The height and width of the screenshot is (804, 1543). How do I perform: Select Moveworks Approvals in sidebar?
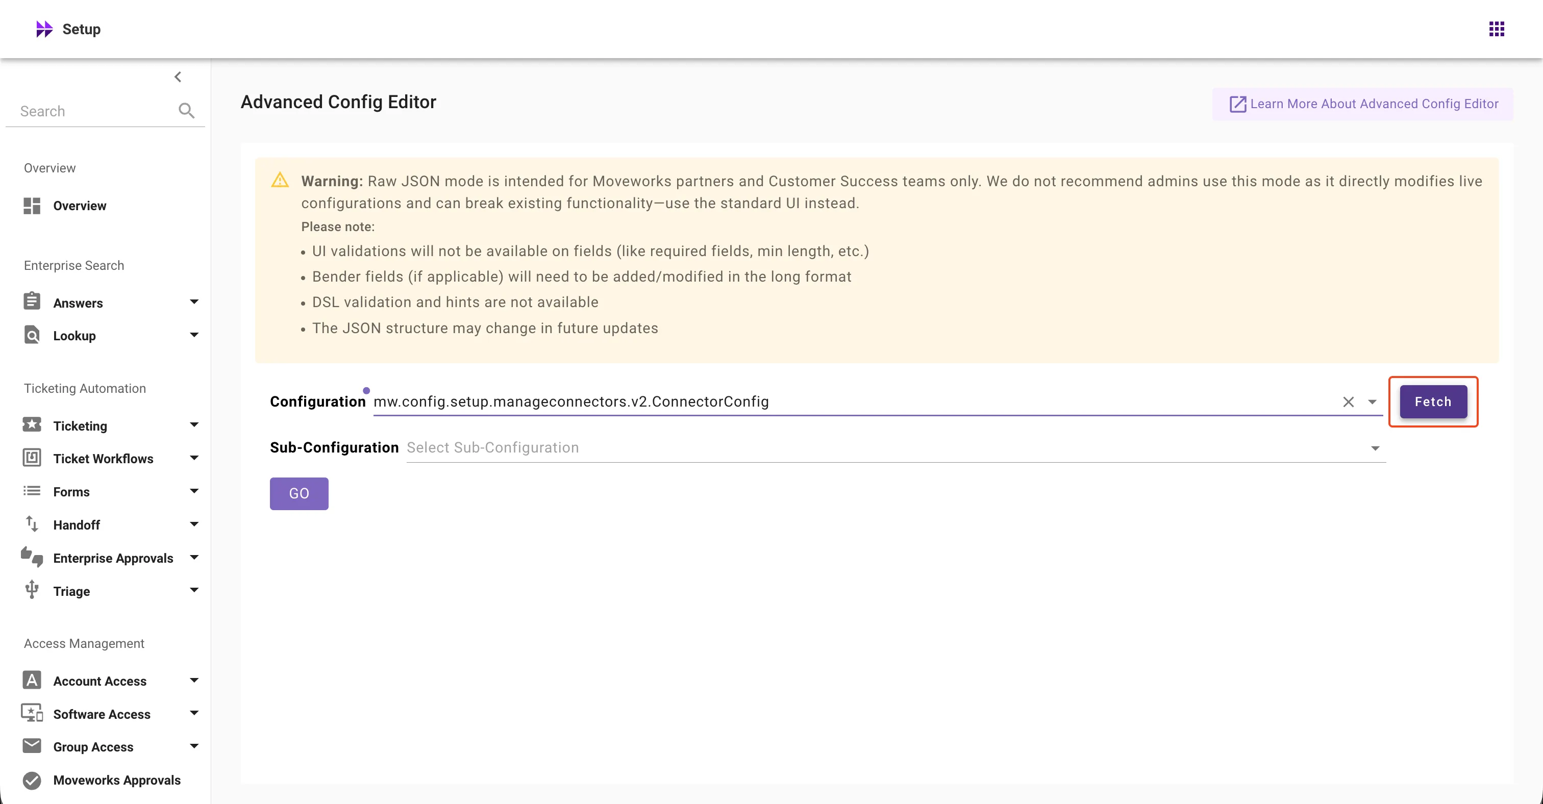(x=116, y=780)
